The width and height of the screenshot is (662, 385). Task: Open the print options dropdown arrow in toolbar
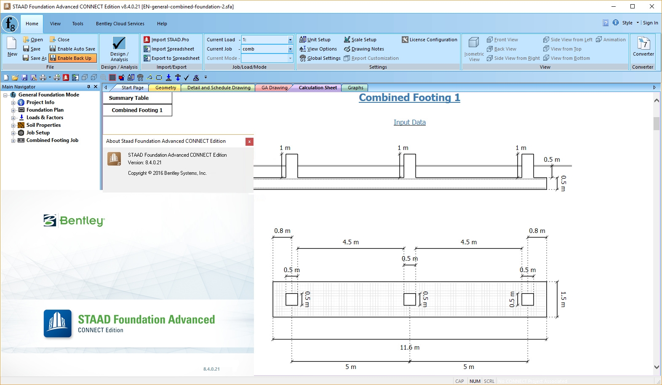click(50, 78)
